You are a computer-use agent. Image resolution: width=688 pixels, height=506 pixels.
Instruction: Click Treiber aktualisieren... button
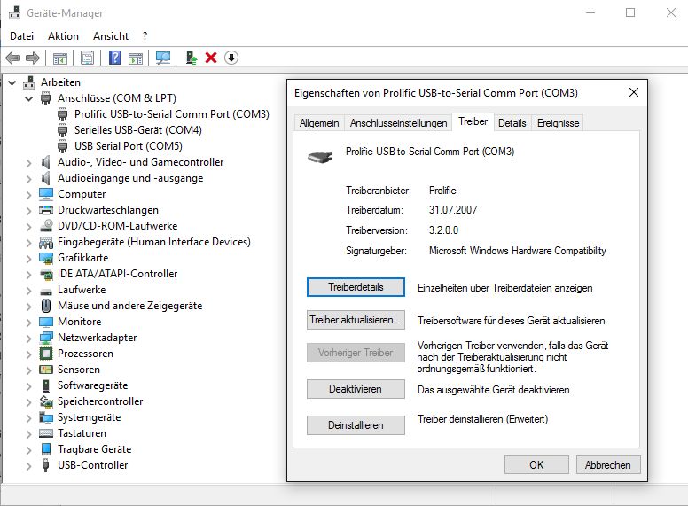[356, 320]
